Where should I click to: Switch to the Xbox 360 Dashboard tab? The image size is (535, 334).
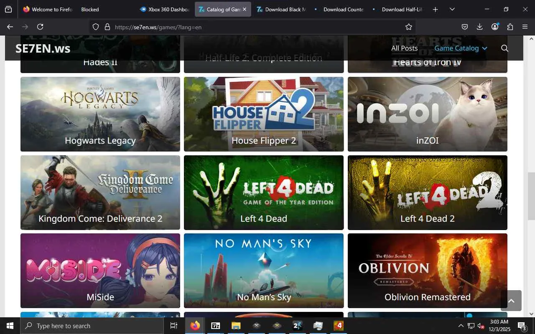[165, 9]
